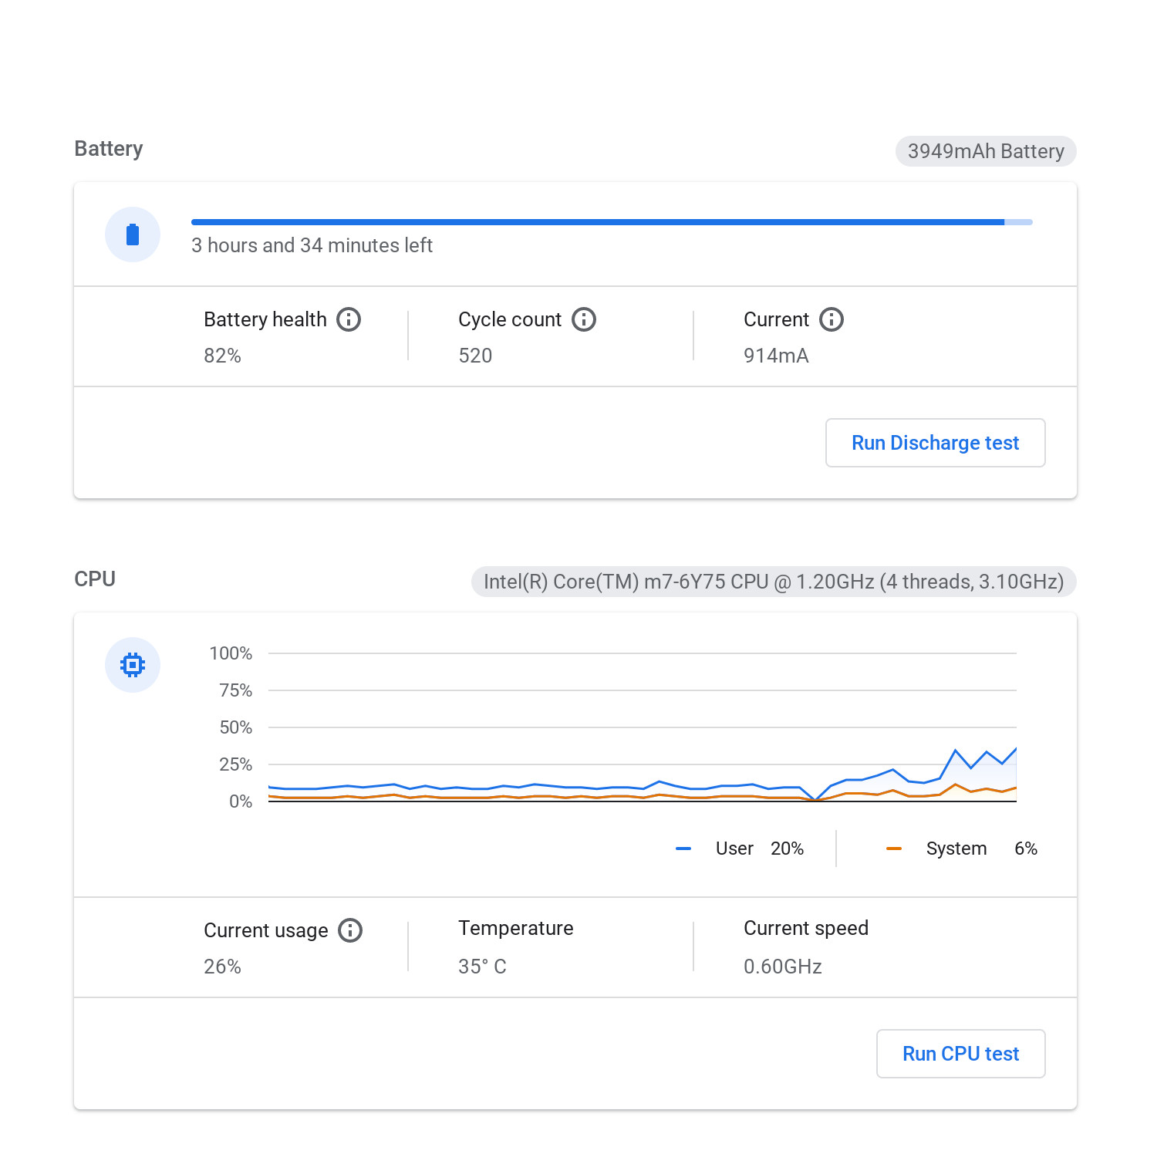
Task: Select the Current speed value 0.60GHz
Action: click(x=783, y=967)
